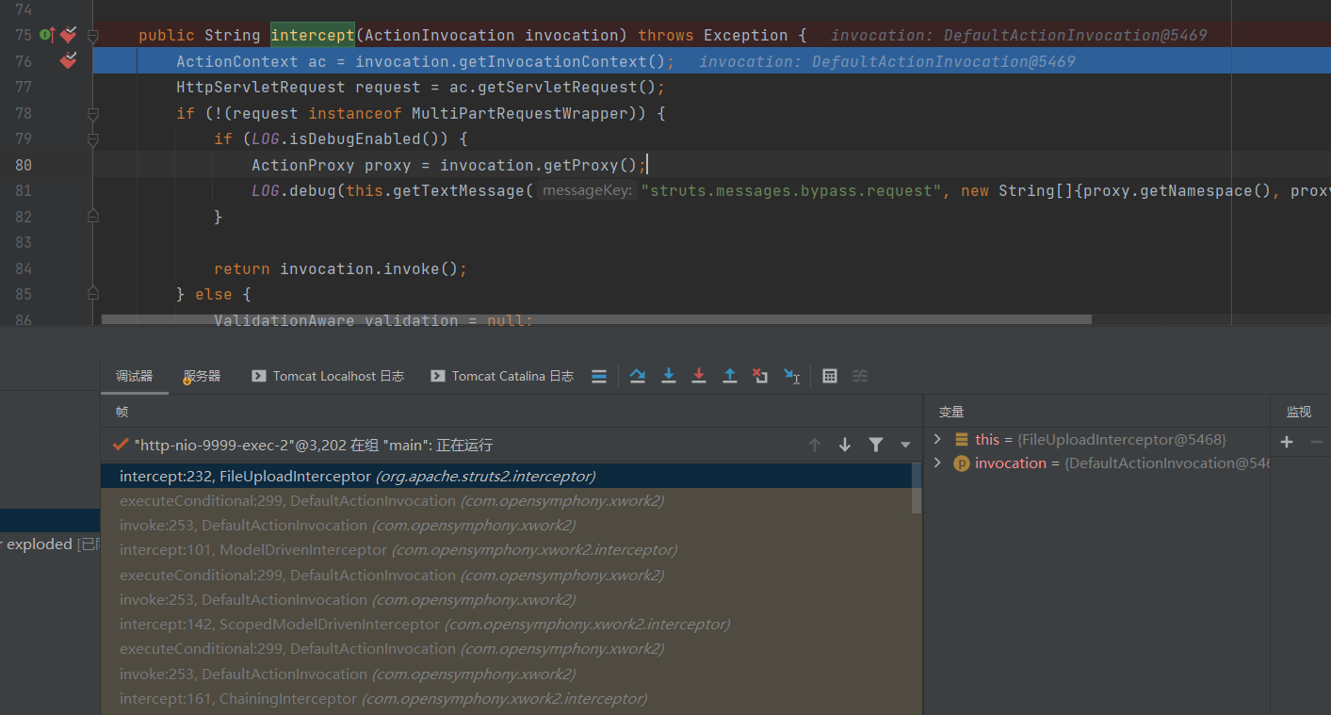The width and height of the screenshot is (1331, 715).
Task: Click fold end marker on line 82
Action: tap(93, 217)
